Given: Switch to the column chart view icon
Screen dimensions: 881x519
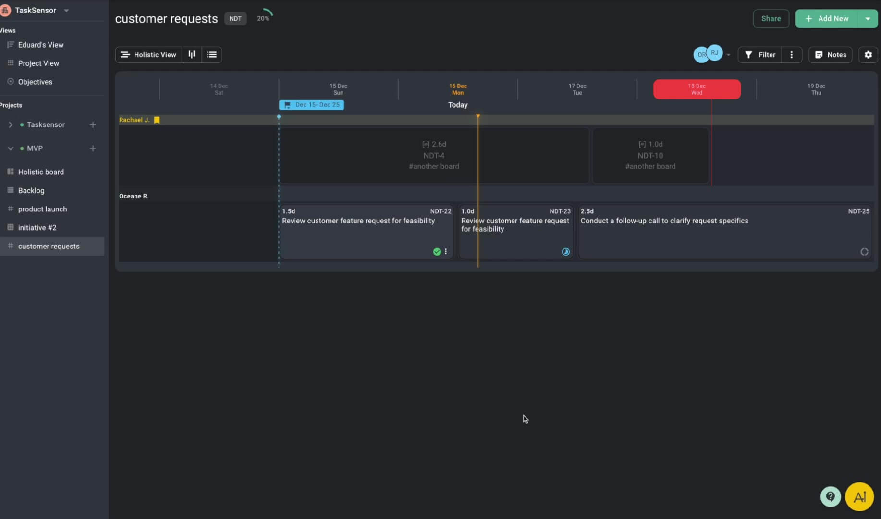Looking at the screenshot, I should [192, 55].
